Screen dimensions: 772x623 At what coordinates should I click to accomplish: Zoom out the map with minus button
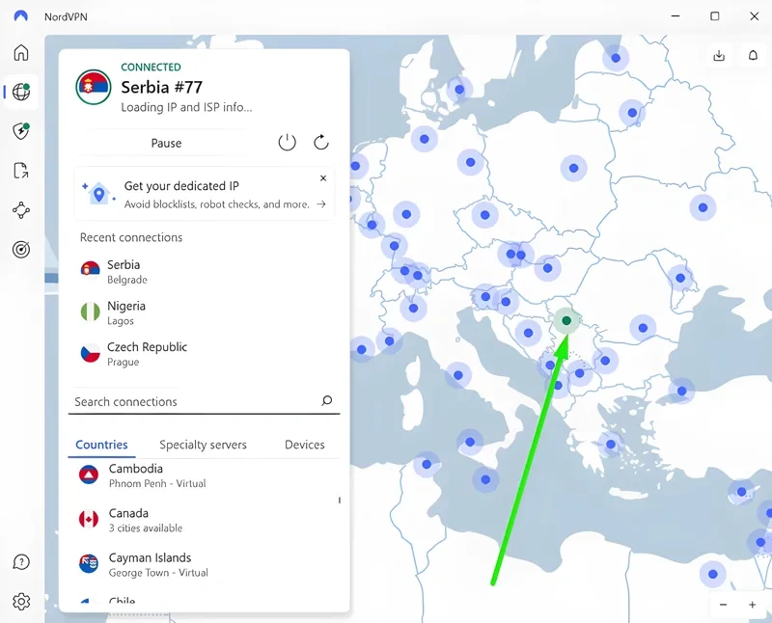pyautogui.click(x=723, y=605)
